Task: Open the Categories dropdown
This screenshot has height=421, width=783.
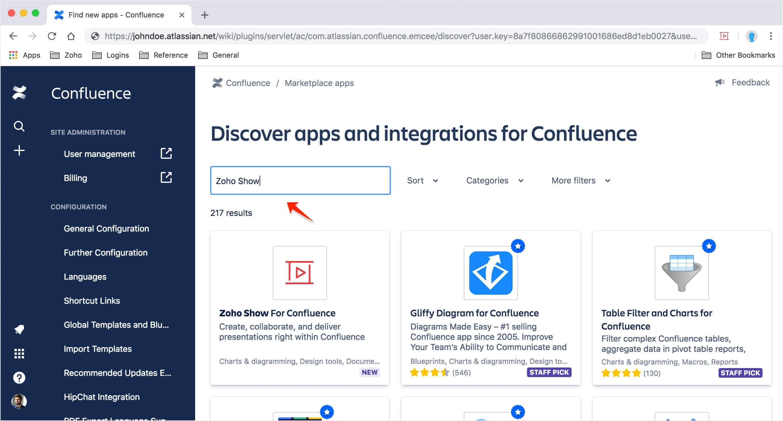Action: [494, 181]
